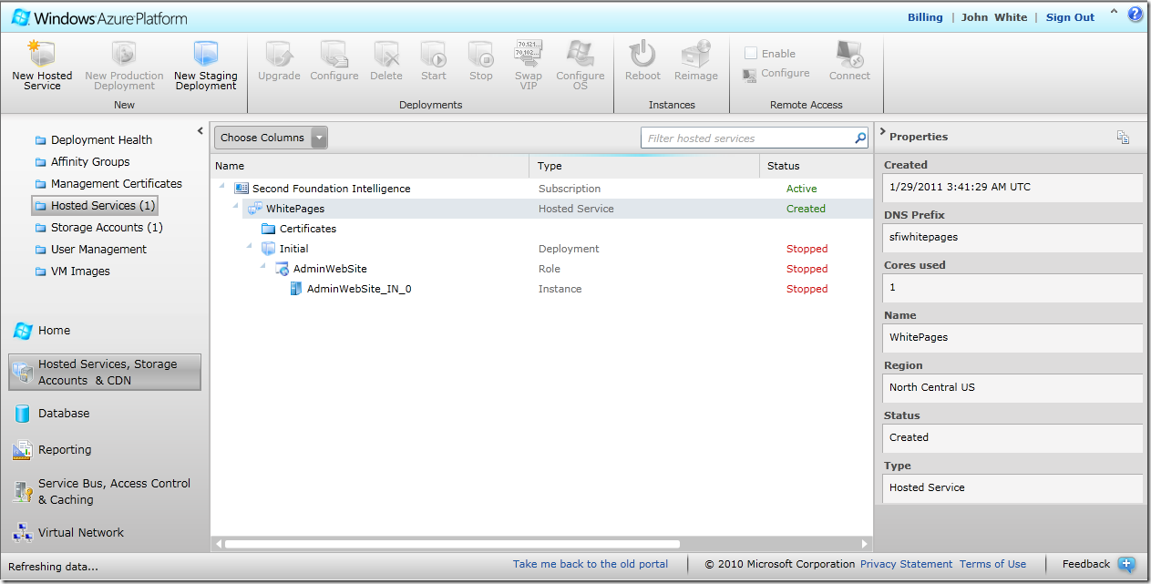Click the Sign Out link
This screenshot has height=584, width=1151.
[x=1070, y=17]
